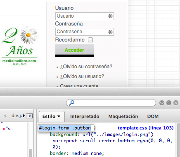The height and width of the screenshot is (157, 180).
Task: Open the Estilo tab dropdown arrow
Action: pos(59,116)
